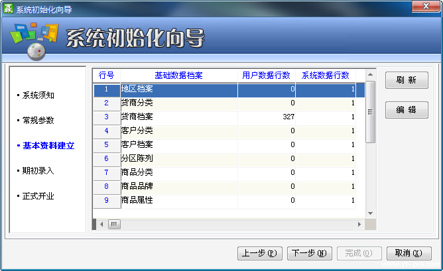This screenshot has height=271, width=443.
Task: Click the horizontal scrollbar right arrow
Action: pyautogui.click(x=359, y=225)
